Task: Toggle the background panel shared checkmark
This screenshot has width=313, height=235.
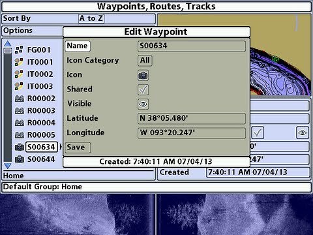Action: pyautogui.click(x=258, y=133)
